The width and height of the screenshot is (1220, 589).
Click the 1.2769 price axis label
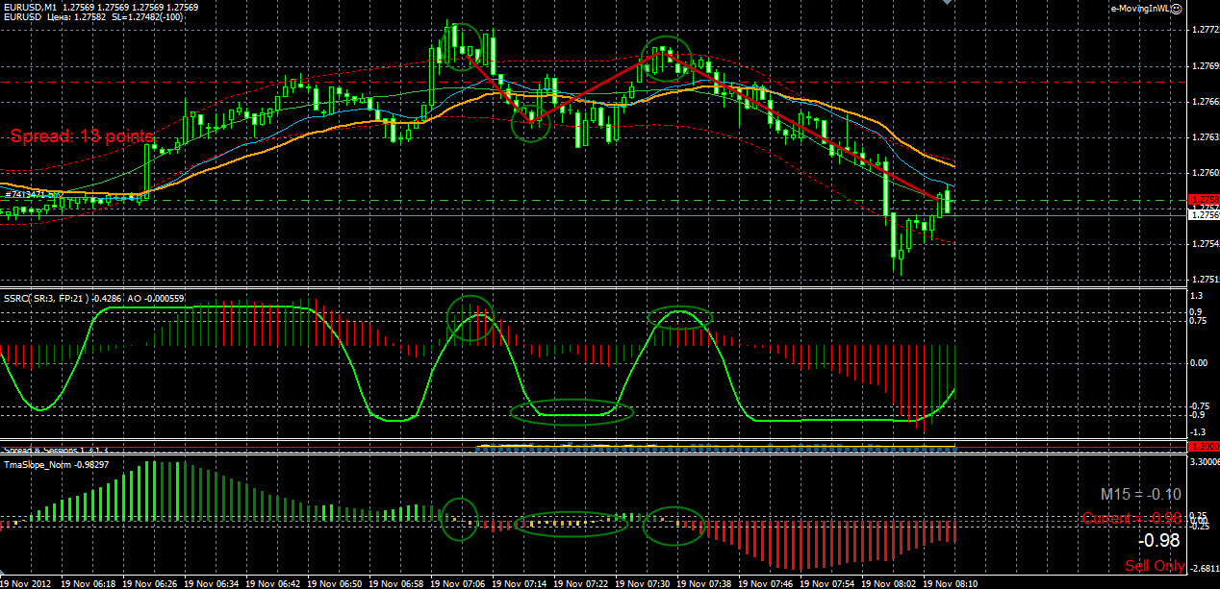1206,66
